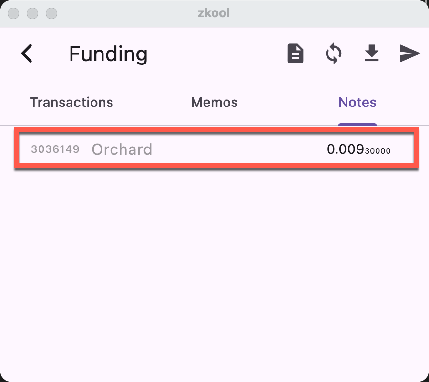
Task: Maximize the zkool window
Action: click(51, 13)
